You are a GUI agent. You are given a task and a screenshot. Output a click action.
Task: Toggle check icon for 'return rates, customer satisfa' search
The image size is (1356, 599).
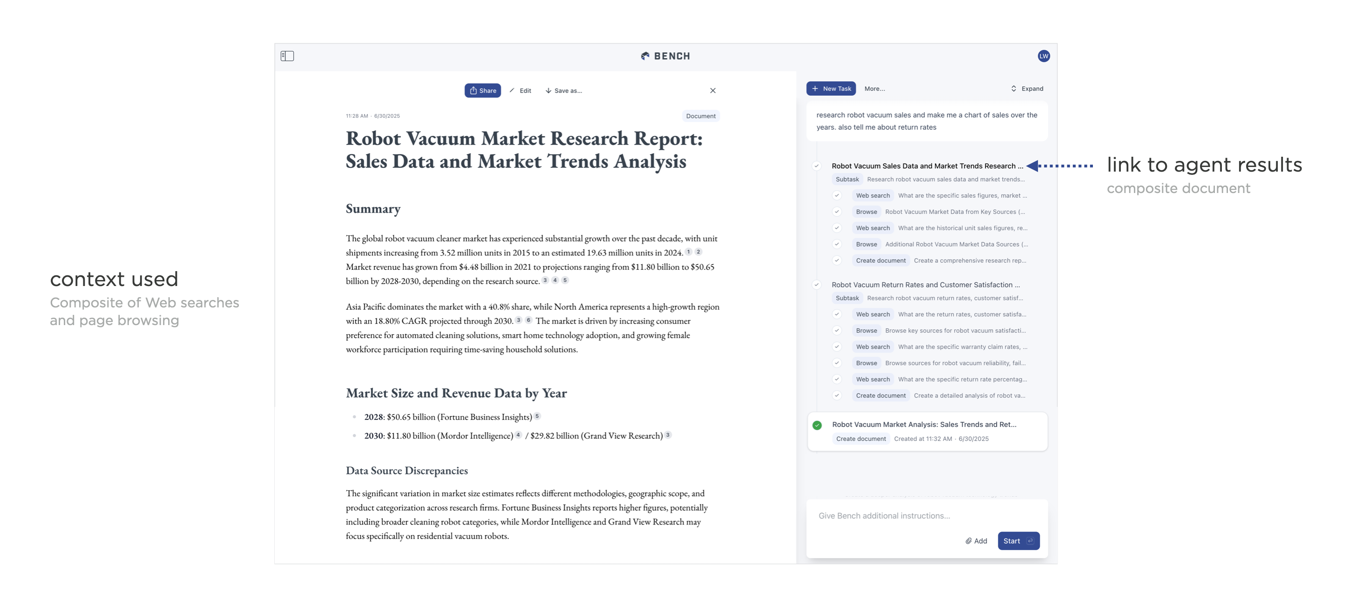pos(837,314)
